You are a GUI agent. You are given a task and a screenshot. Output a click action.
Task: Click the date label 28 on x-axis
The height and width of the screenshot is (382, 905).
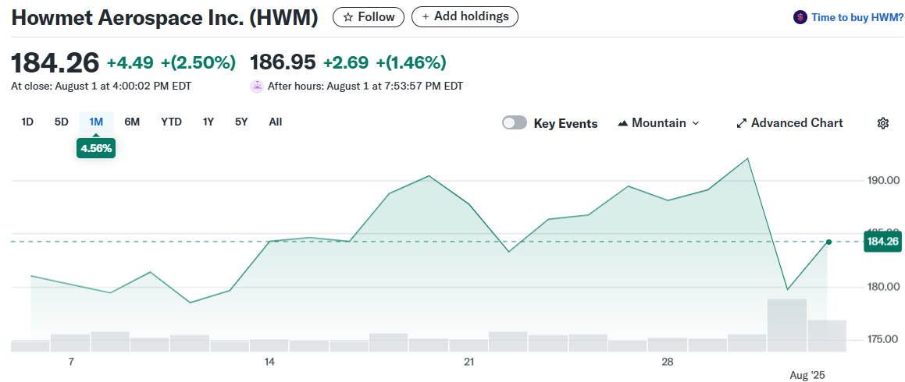click(667, 362)
